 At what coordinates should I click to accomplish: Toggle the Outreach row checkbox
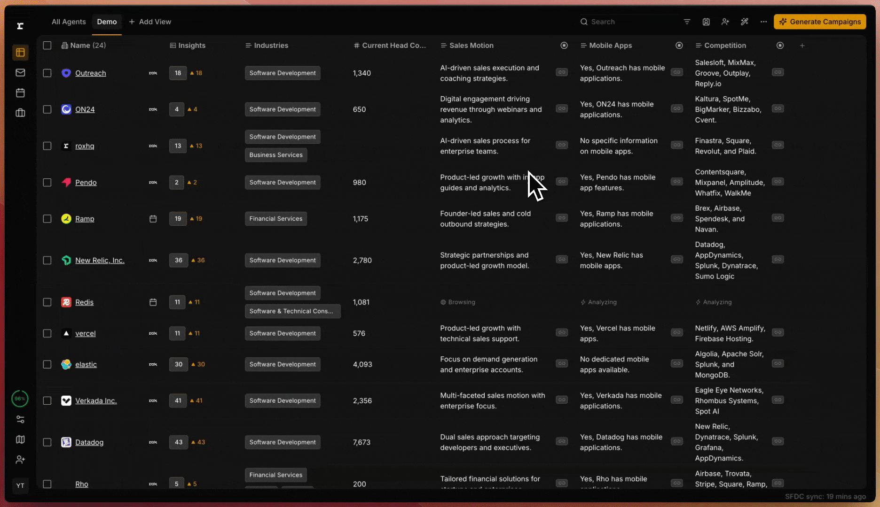point(47,73)
